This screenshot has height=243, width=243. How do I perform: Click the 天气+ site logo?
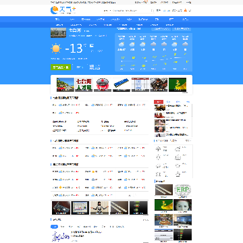click(x=63, y=10)
